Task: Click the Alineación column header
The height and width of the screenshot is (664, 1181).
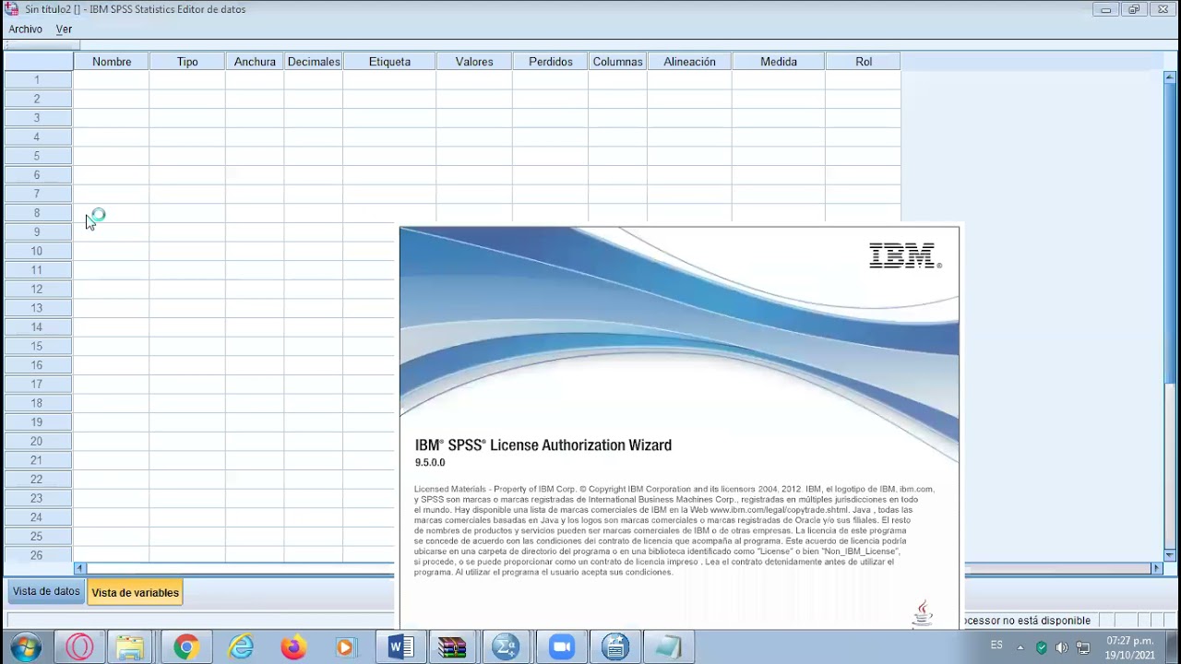Action: pyautogui.click(x=689, y=62)
